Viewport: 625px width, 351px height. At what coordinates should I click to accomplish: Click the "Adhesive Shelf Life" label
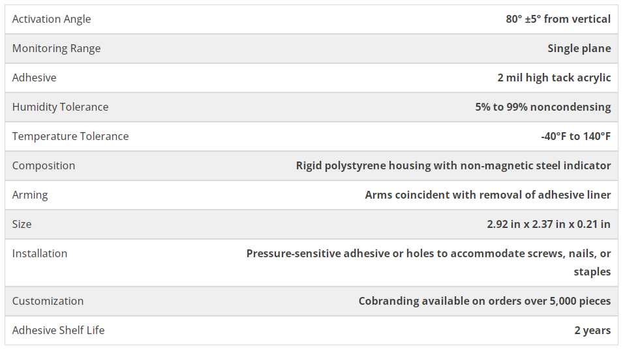tap(58, 330)
